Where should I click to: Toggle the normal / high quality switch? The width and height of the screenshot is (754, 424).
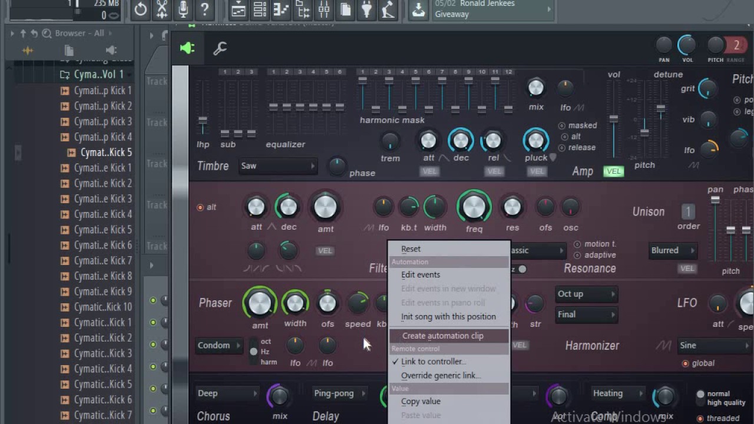tap(700, 398)
